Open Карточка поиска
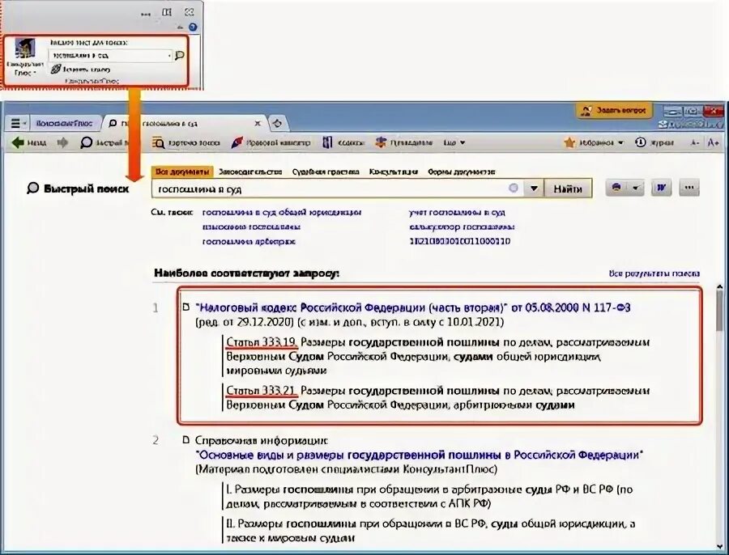 coord(186,143)
